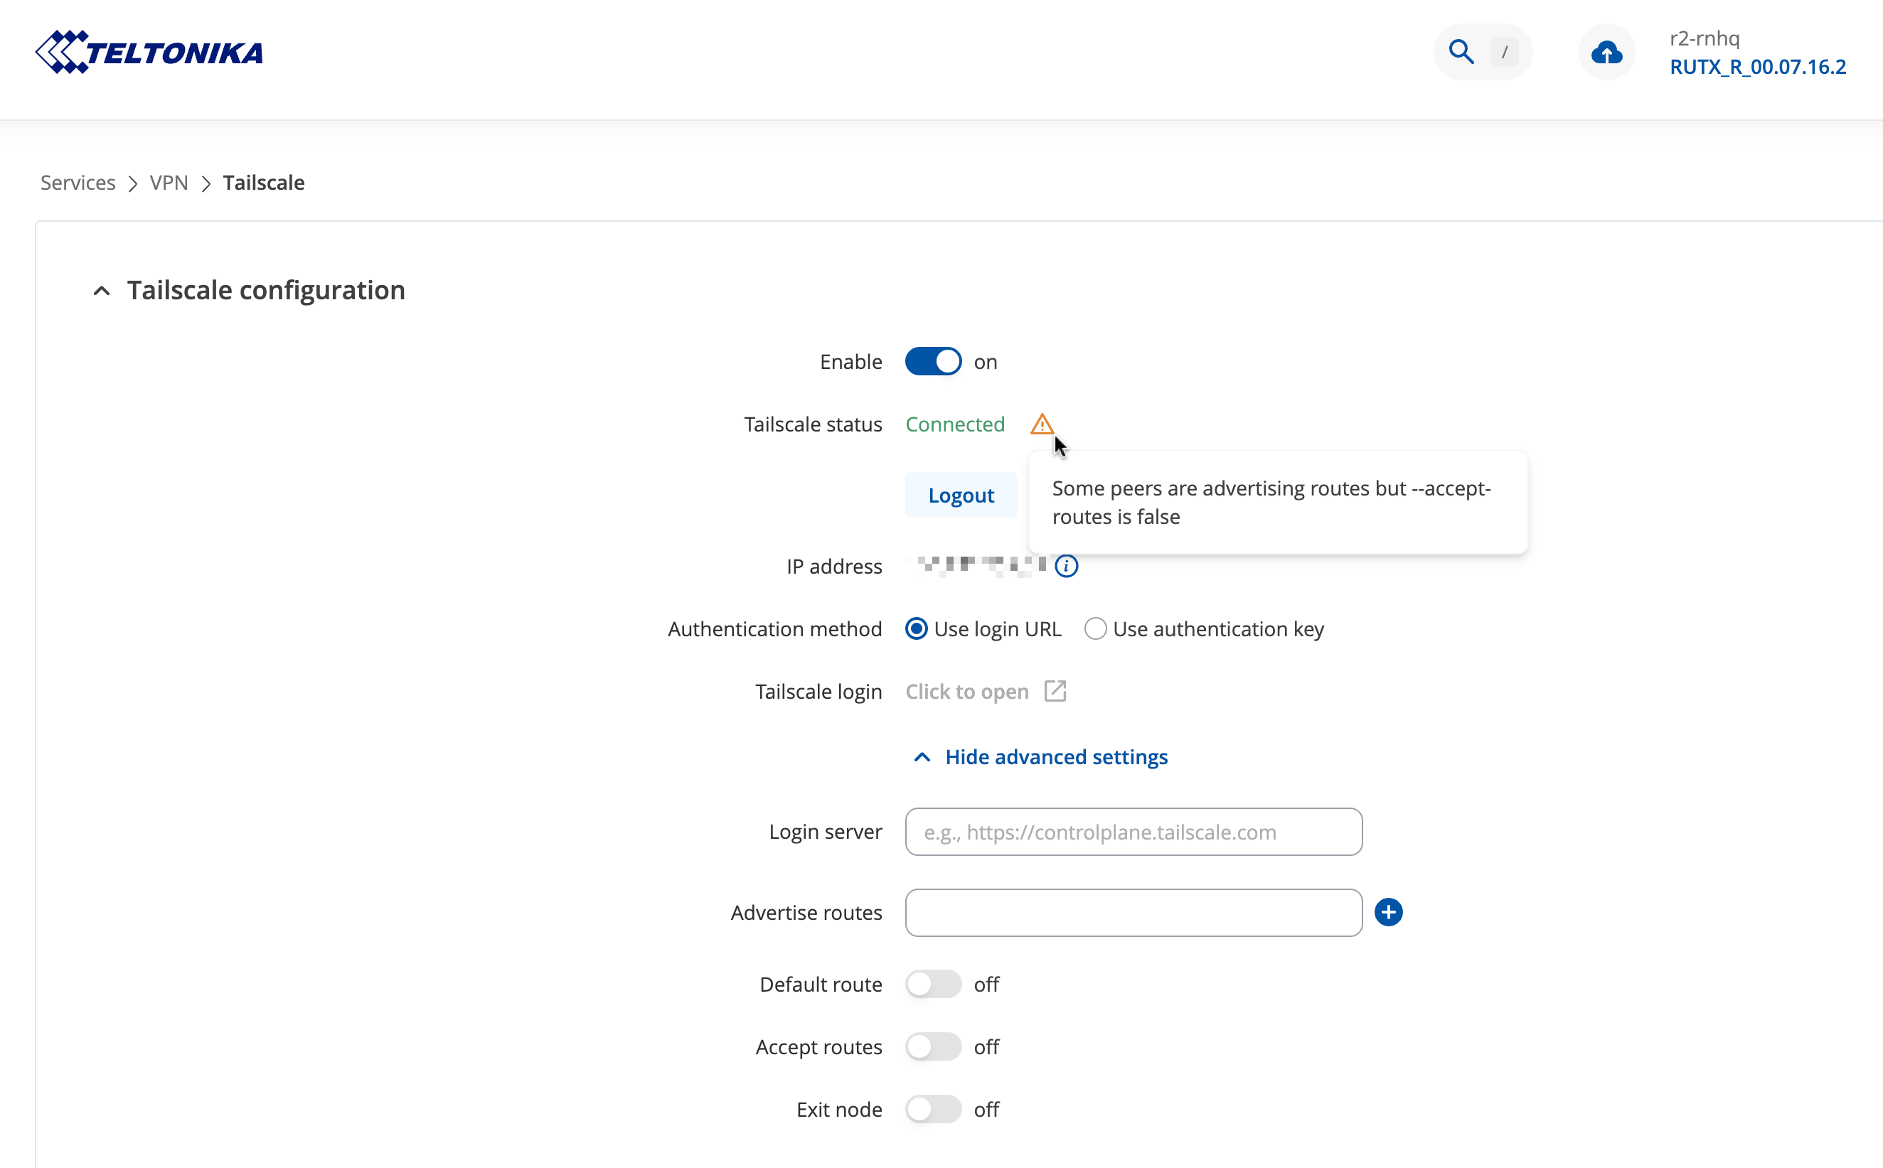Click the Tailscale configuration heading text

coord(266,291)
